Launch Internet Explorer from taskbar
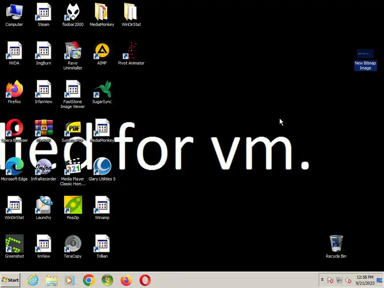This screenshot has height=288, width=384. (33, 280)
